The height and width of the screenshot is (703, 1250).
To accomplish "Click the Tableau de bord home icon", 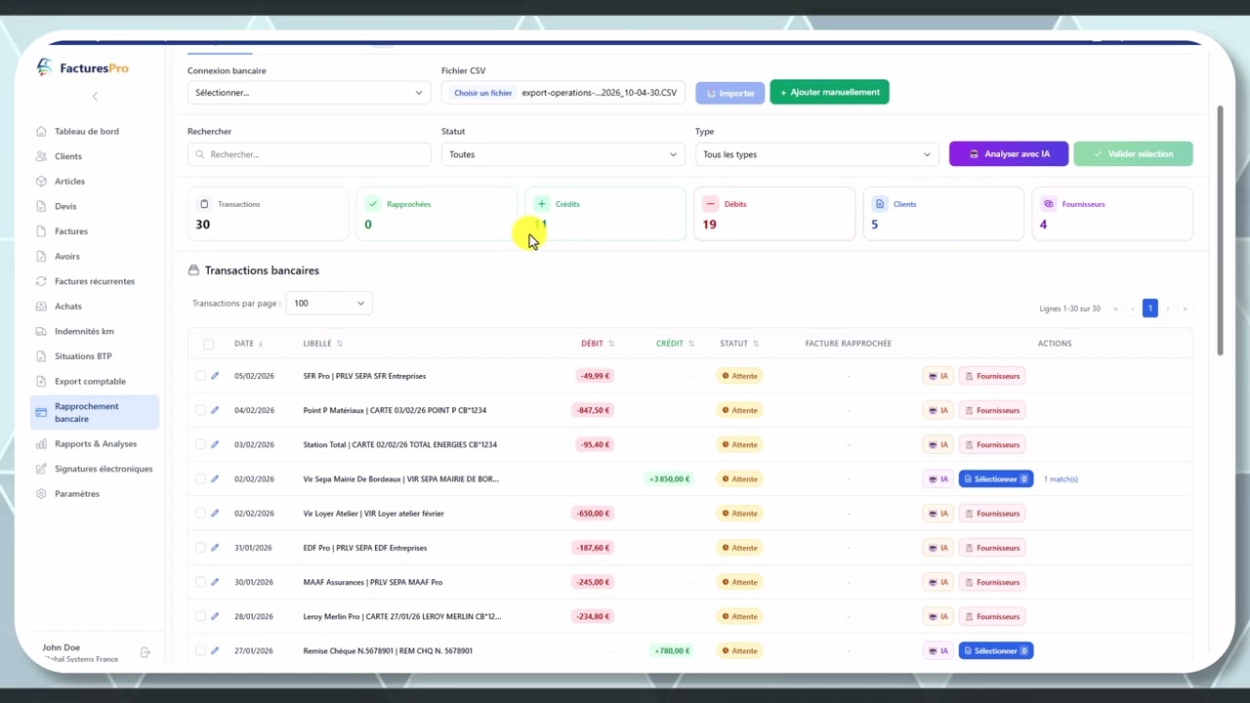I will tap(41, 131).
